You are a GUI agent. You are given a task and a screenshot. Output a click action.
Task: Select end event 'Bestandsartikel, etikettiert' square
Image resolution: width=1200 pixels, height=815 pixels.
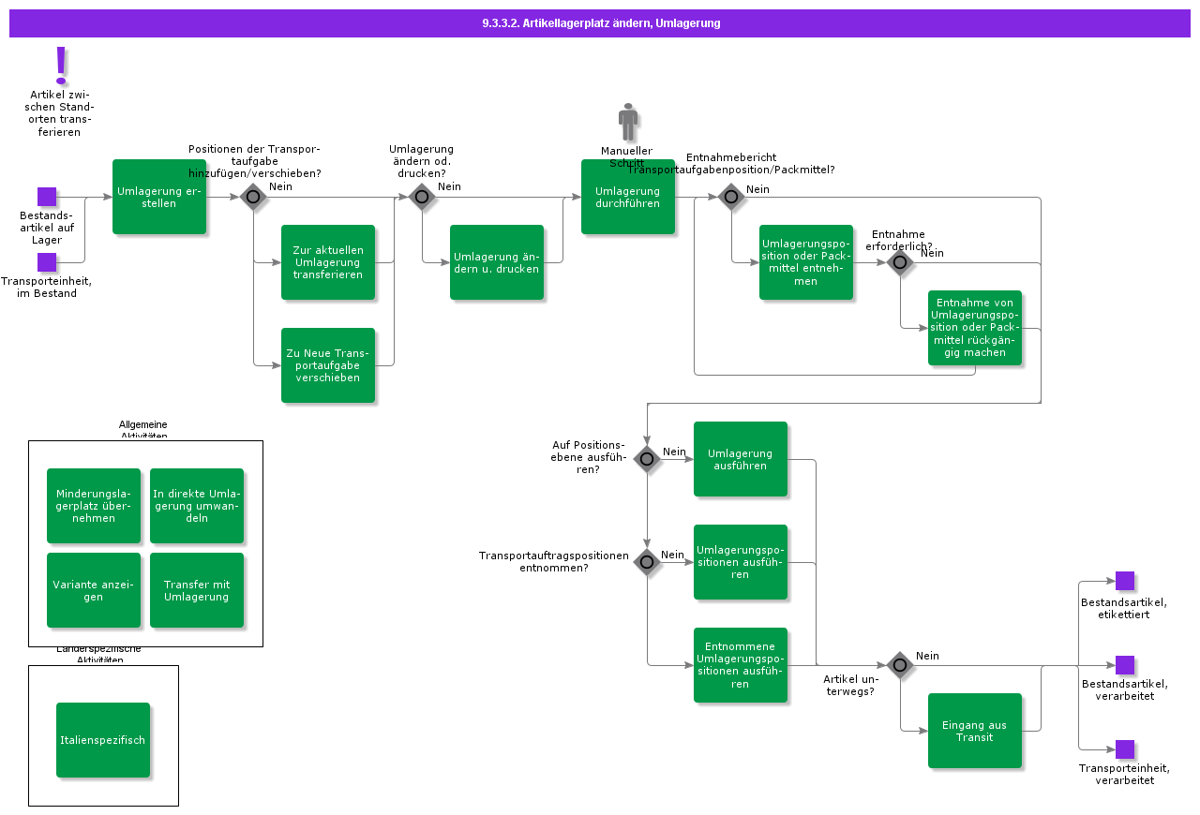click(1125, 581)
